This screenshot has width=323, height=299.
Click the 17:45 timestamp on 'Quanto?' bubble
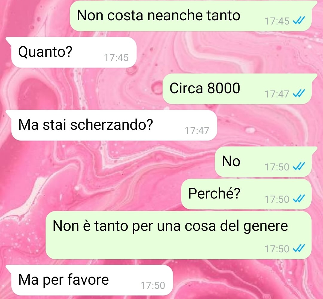point(116,58)
